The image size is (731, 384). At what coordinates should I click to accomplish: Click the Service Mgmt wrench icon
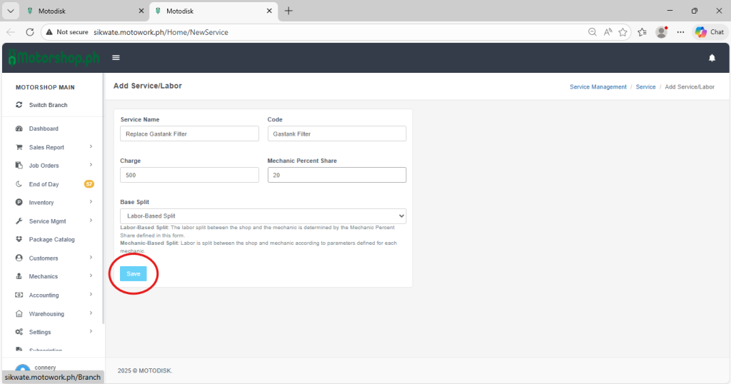click(19, 221)
